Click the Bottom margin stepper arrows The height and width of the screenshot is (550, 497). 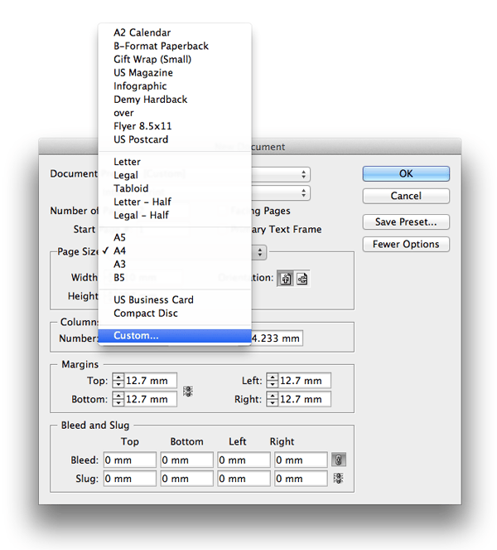tap(118, 399)
